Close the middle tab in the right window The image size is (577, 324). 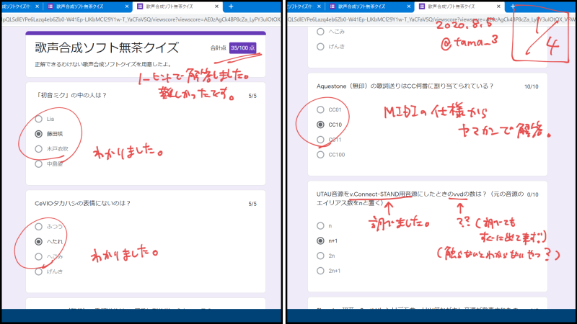pyautogui.click(x=409, y=6)
